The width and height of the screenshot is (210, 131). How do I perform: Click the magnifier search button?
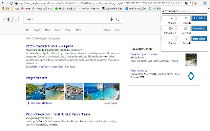tap(117, 19)
